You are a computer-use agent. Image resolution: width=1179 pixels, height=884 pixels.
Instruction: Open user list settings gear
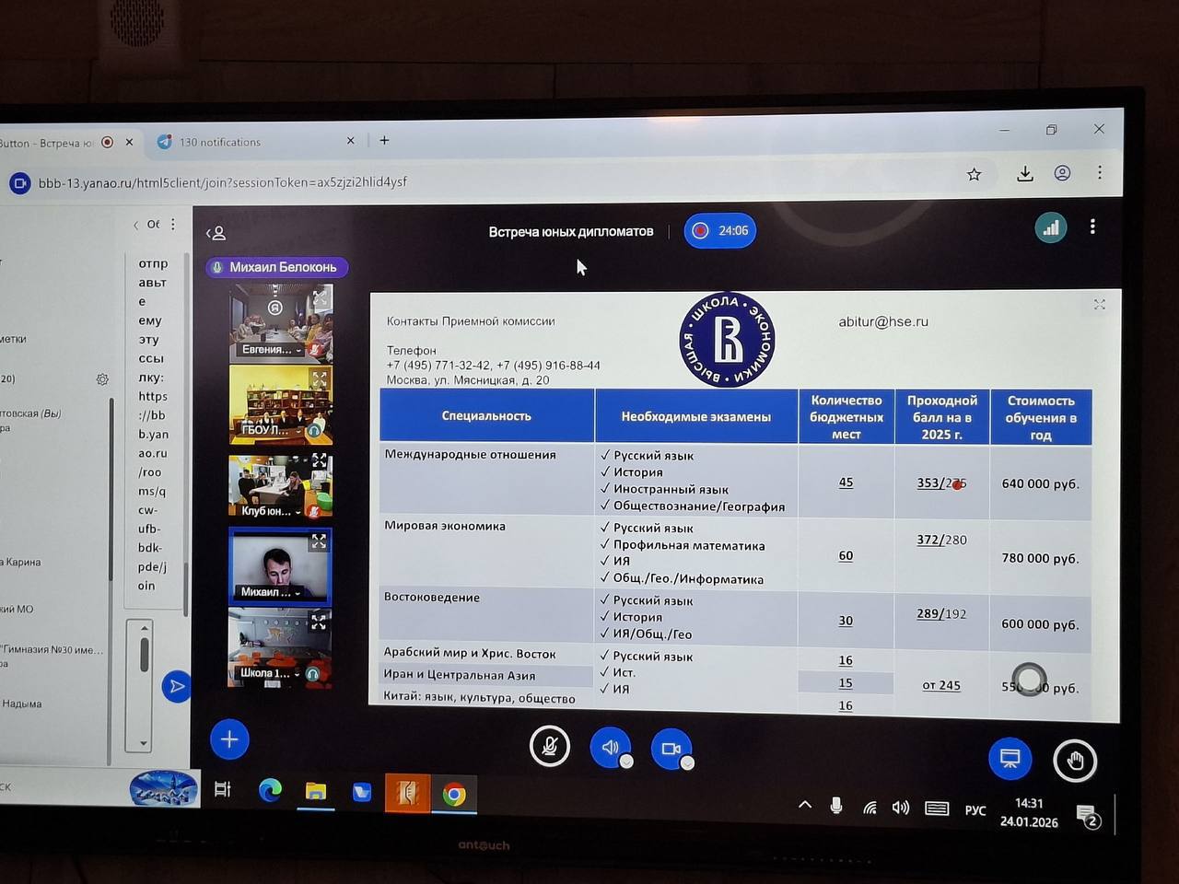tap(102, 379)
